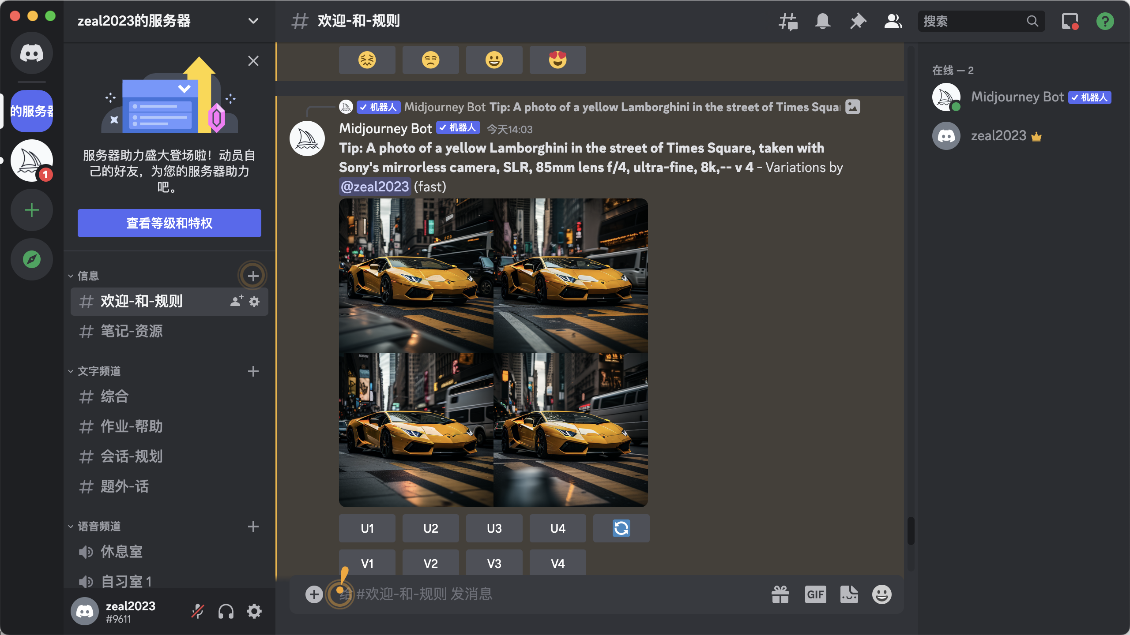1130x635 pixels.
Task: Click the 查看等级和特权 button
Action: (x=169, y=223)
